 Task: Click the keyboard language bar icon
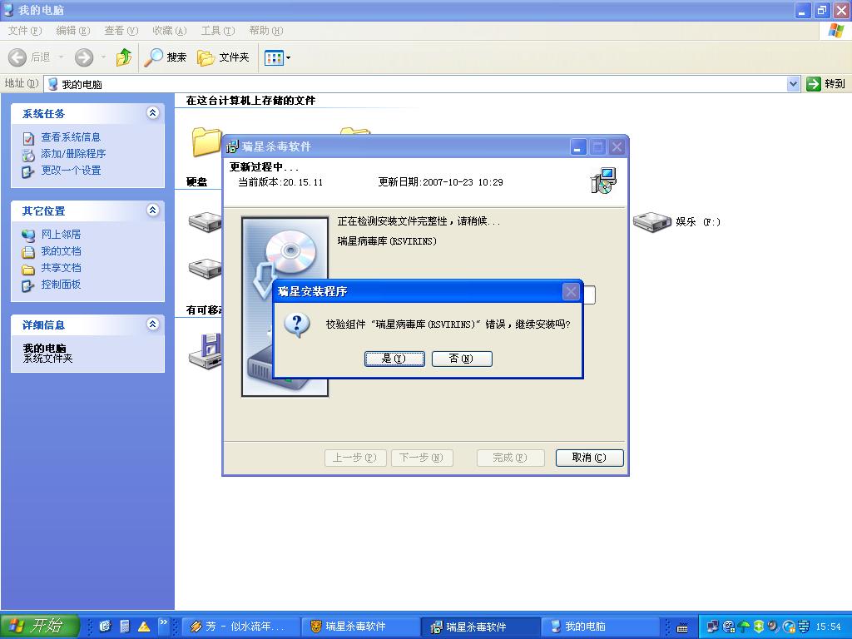click(682, 628)
